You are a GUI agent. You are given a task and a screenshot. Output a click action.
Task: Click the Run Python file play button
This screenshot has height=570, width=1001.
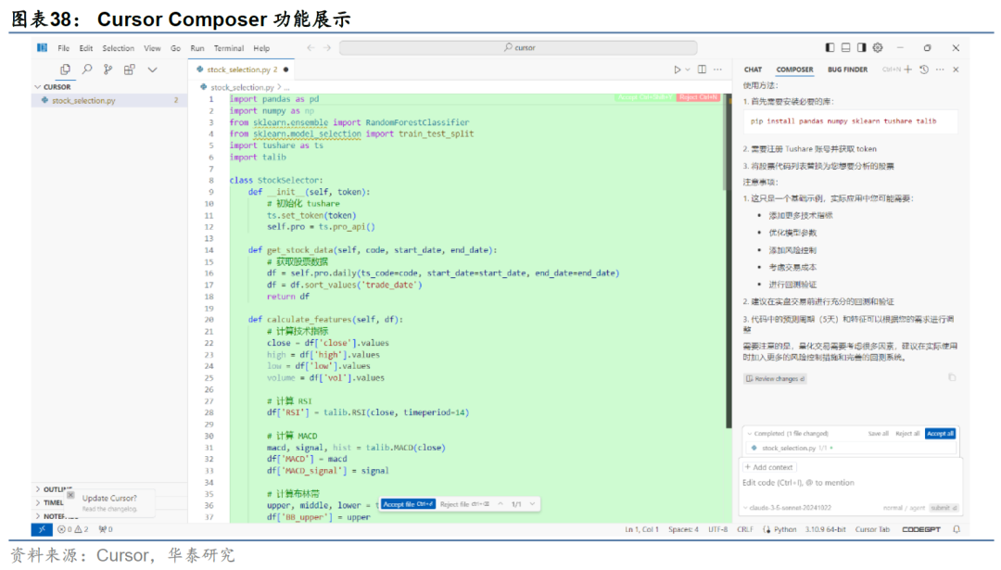pyautogui.click(x=678, y=70)
